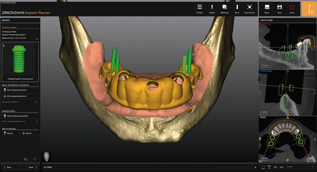317x172 pixels.
Task: Click the More options icon
Action: point(267,8)
